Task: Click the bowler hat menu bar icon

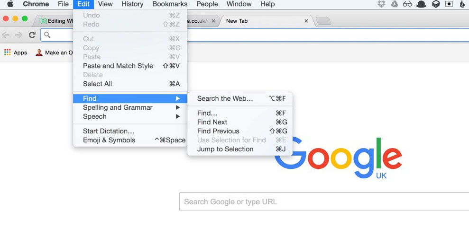Action: (x=421, y=4)
